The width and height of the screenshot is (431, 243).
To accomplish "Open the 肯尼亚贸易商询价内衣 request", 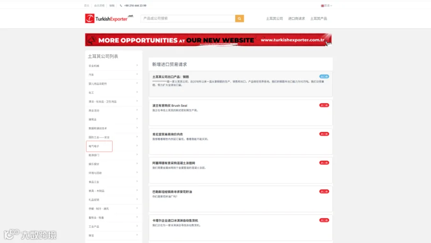I will click(x=168, y=134).
